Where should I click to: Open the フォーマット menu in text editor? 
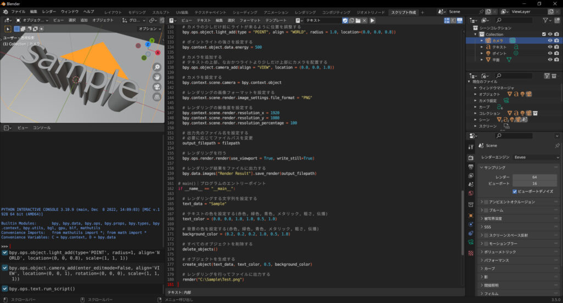tap(250, 20)
